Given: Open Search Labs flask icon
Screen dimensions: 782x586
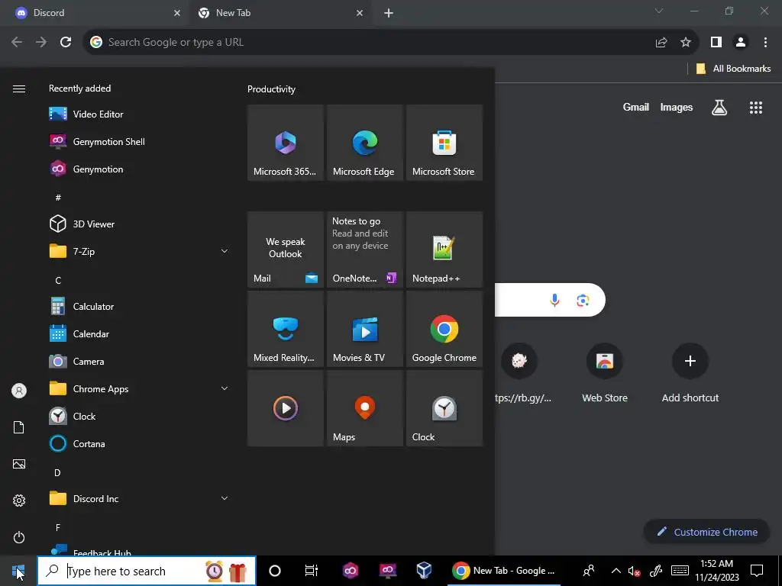Looking at the screenshot, I should click(719, 108).
